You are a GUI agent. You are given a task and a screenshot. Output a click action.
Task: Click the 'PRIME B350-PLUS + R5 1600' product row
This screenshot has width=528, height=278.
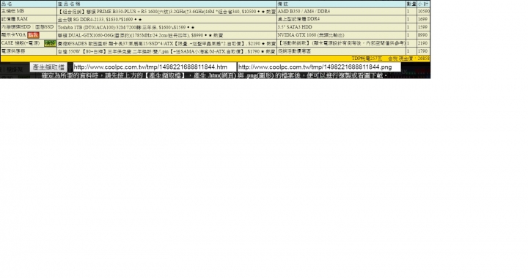pyautogui.click(x=166, y=12)
